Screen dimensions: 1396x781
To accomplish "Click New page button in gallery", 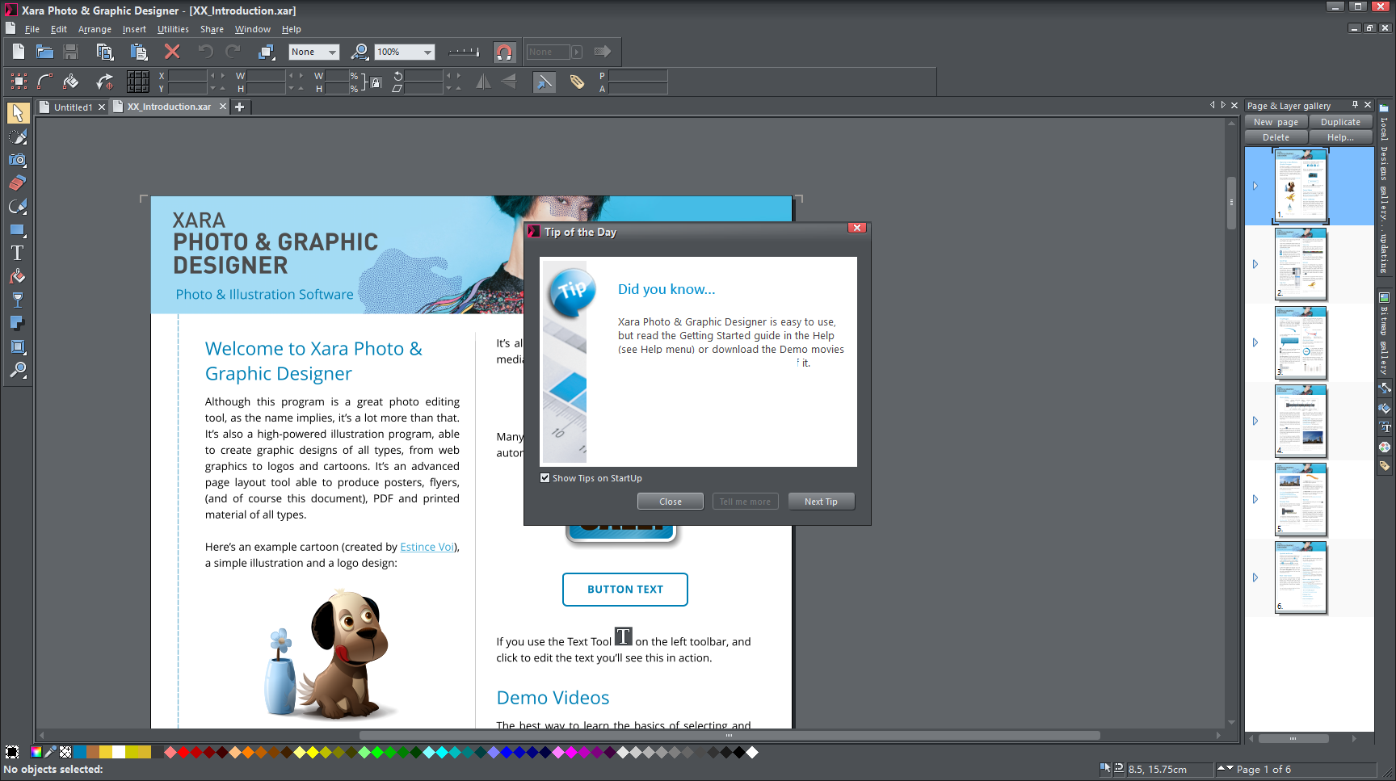I will coord(1276,122).
